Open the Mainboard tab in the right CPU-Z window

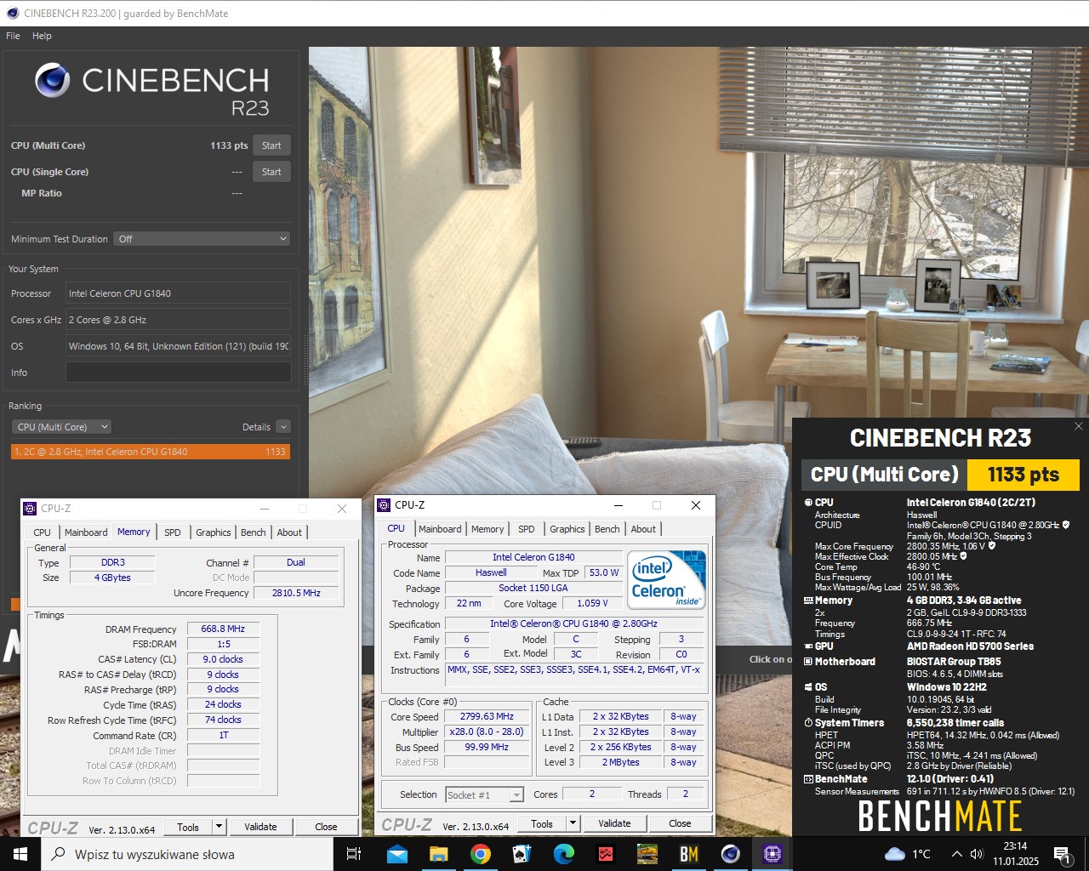pos(440,529)
